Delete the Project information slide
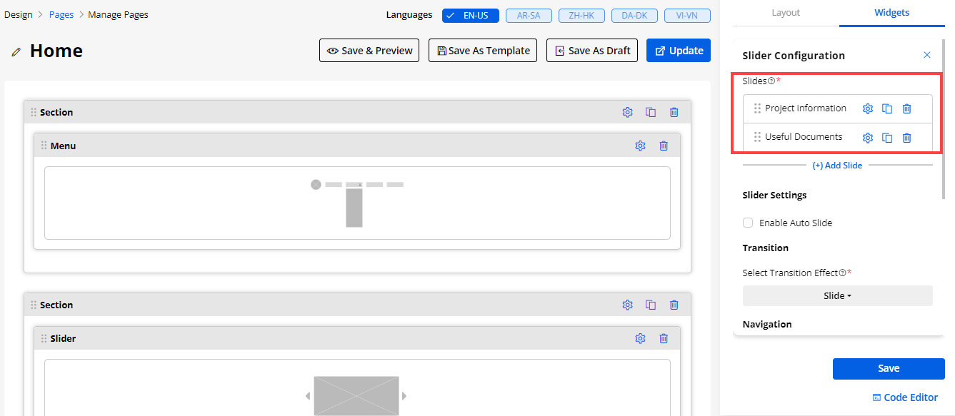Viewport: 955px width, 416px height. coord(906,108)
